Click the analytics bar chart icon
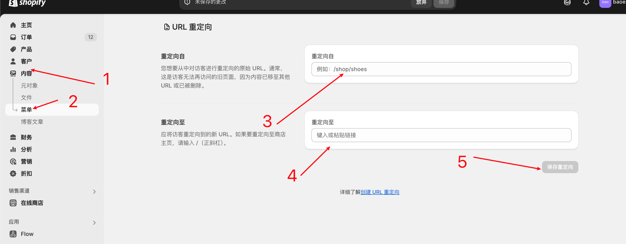The height and width of the screenshot is (244, 626). 13,149
